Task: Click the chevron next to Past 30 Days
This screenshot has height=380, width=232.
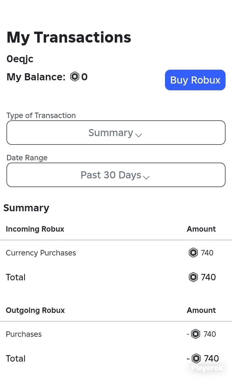Action: (x=146, y=177)
